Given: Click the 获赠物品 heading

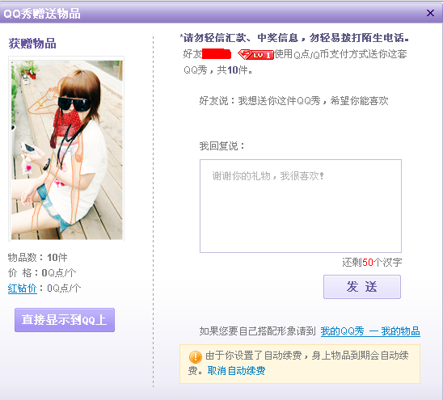Looking at the screenshot, I should coord(32,44).
